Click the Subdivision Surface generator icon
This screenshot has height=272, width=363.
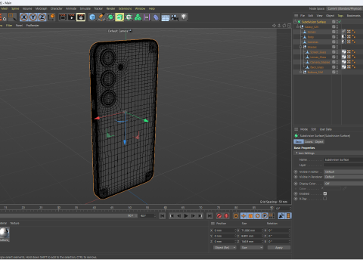[x=110, y=17]
